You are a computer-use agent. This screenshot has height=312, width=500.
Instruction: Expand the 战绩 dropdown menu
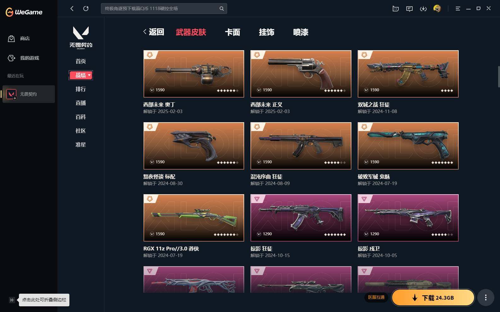coord(81,75)
